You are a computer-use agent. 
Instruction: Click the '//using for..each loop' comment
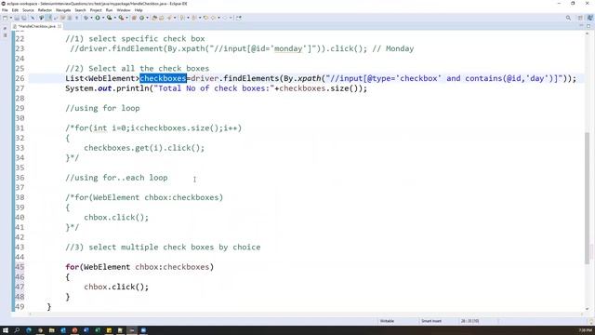(116, 178)
